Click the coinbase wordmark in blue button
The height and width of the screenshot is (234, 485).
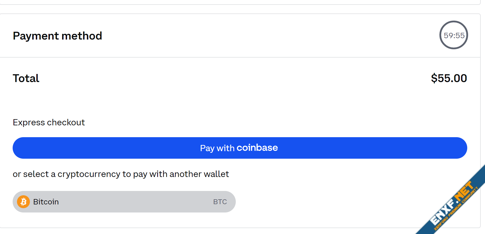(257, 148)
